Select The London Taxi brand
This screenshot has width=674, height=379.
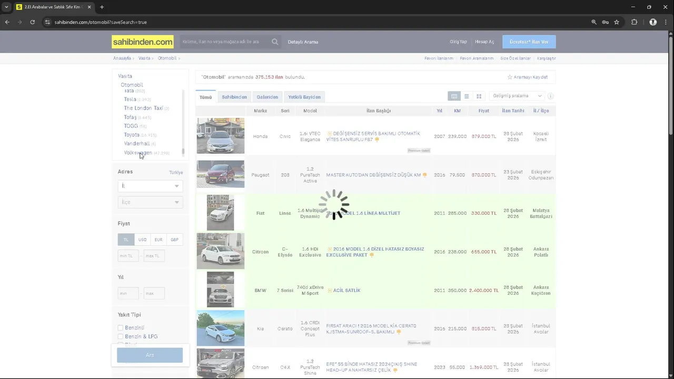(x=143, y=108)
